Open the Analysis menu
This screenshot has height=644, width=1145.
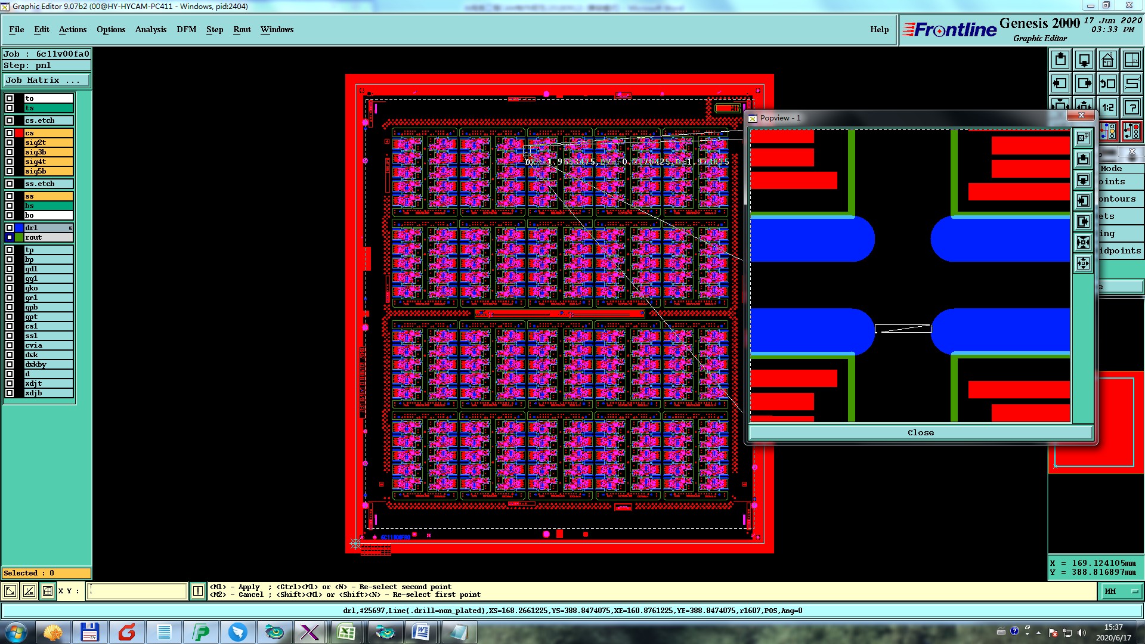(150, 29)
